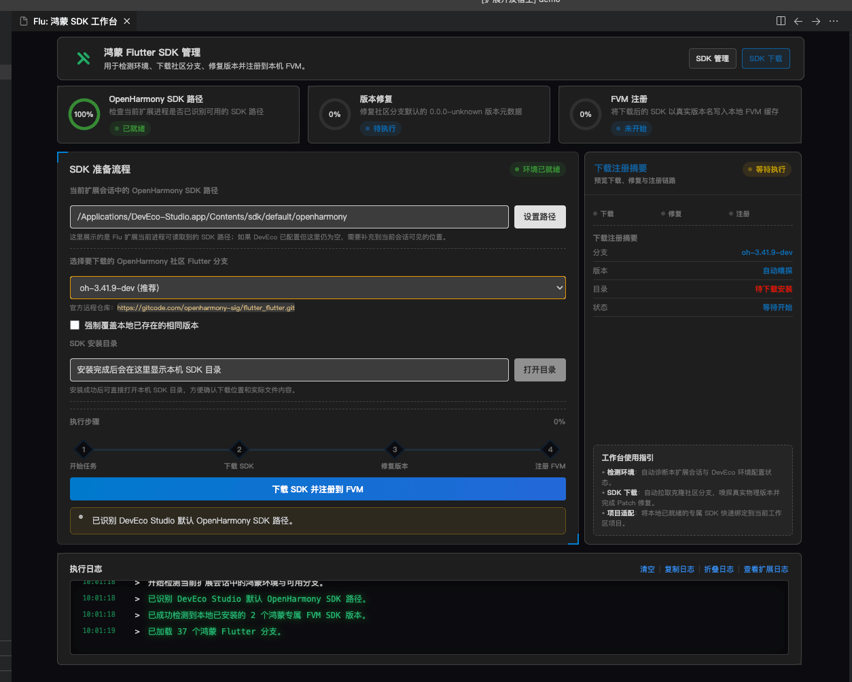Select the 修复 stage indicator

click(x=671, y=214)
